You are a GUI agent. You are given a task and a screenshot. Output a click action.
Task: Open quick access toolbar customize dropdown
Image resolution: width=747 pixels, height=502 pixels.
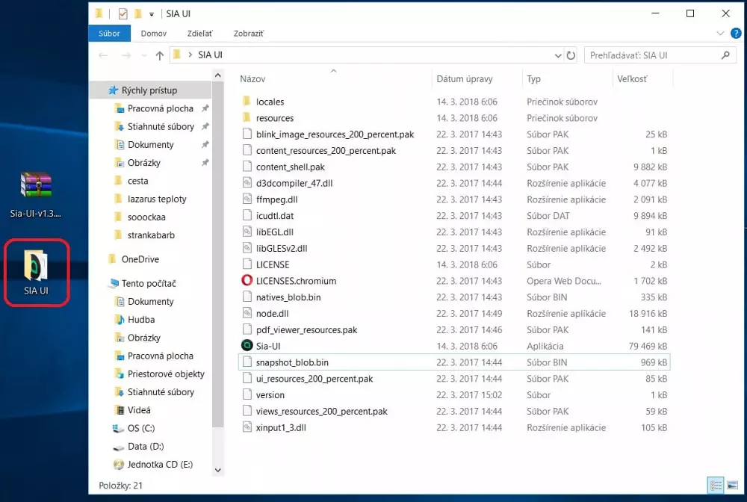152,14
